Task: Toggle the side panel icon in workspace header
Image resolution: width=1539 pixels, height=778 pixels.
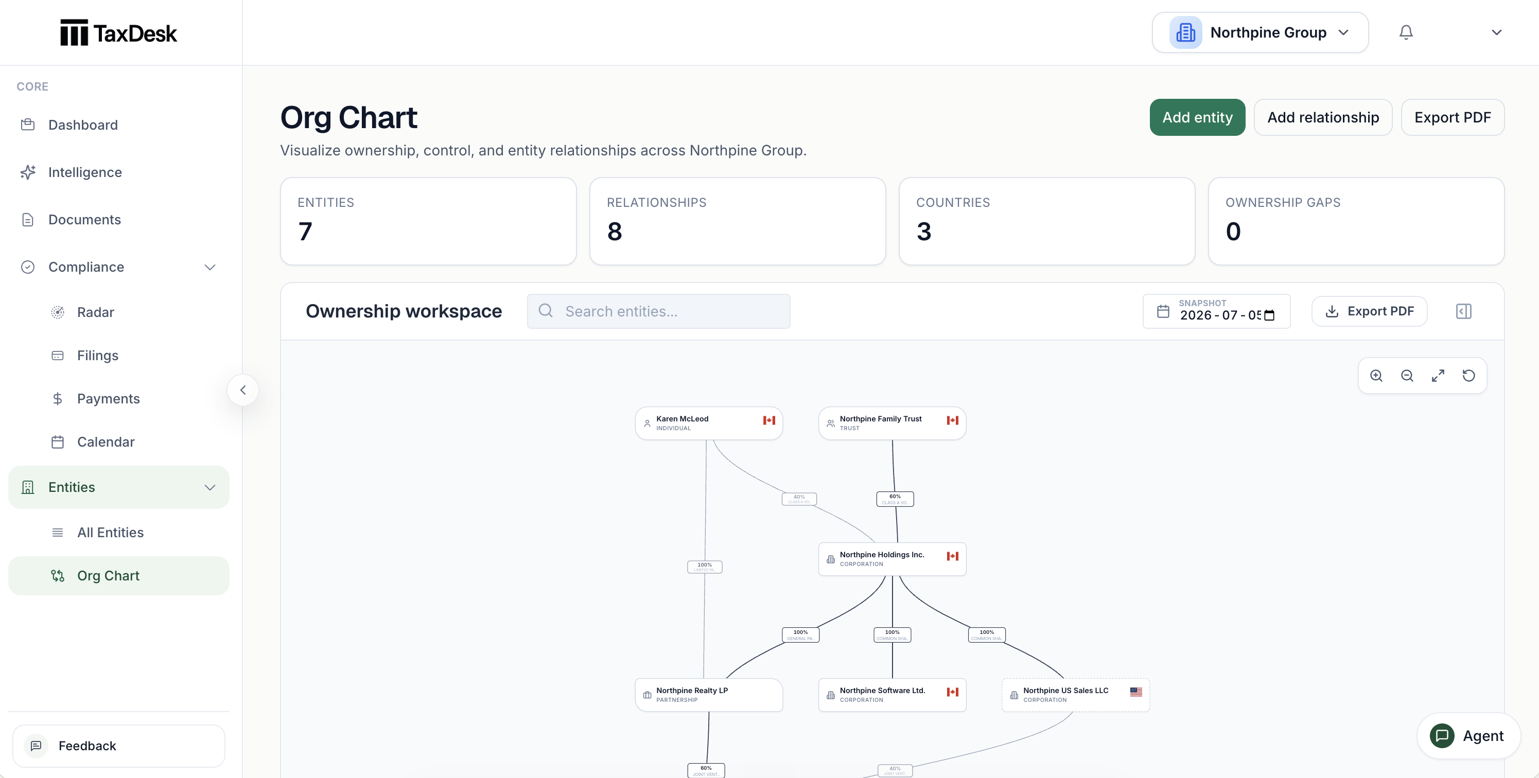Action: (x=1464, y=311)
